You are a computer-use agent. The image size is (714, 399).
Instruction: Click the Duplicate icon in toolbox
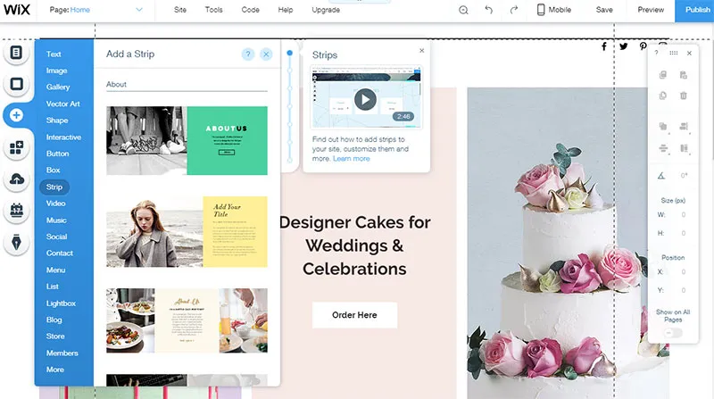pos(663,96)
